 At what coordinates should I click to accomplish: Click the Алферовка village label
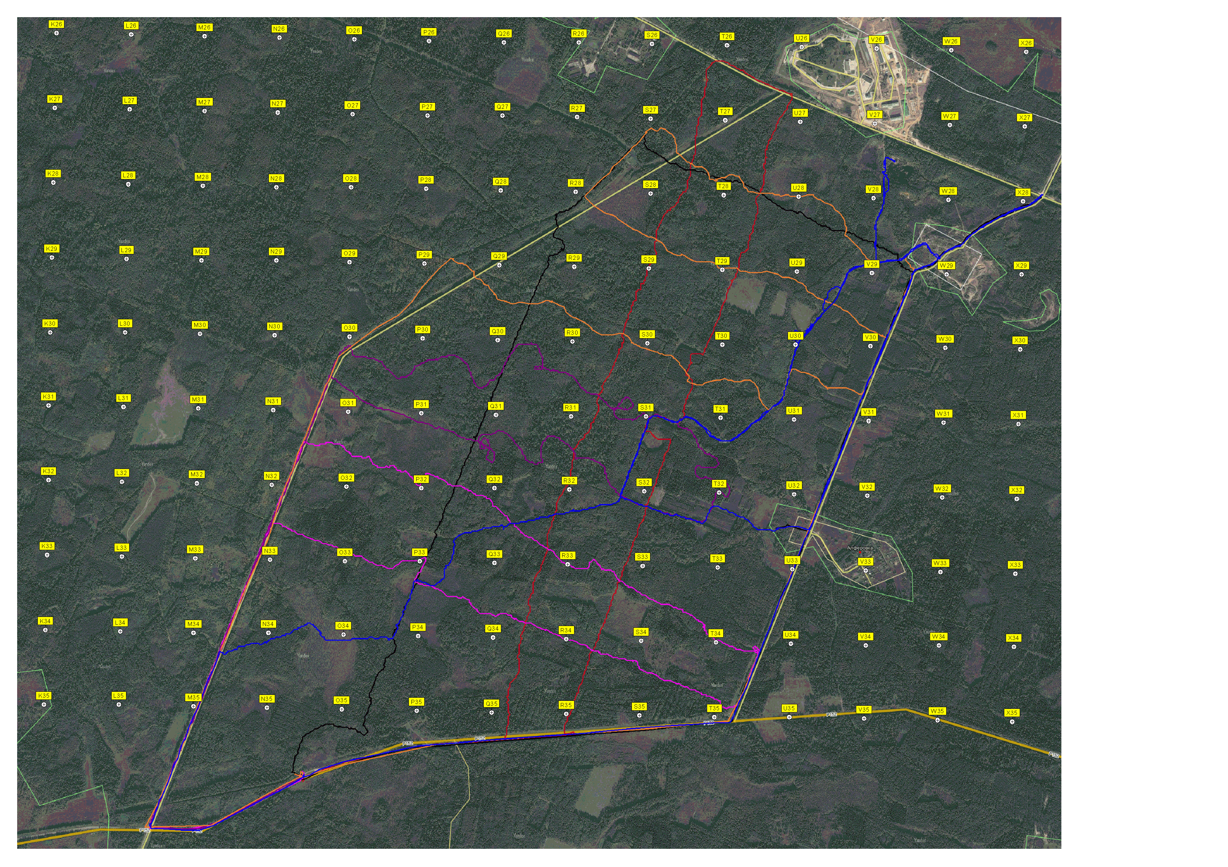pos(860,548)
